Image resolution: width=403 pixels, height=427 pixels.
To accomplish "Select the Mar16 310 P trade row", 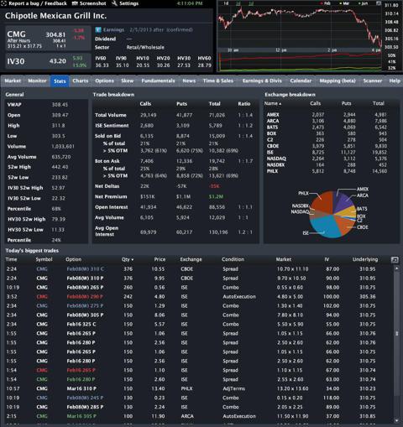I will tap(198, 388).
